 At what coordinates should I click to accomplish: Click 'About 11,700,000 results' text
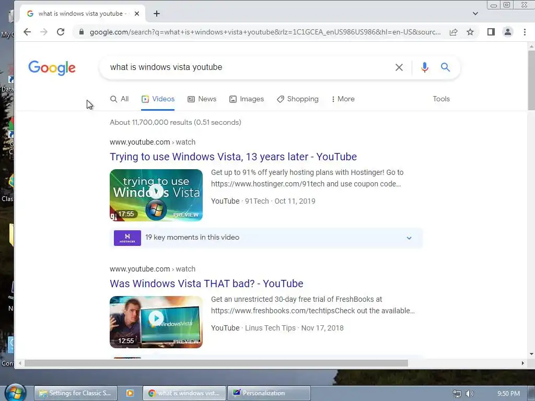click(x=176, y=122)
